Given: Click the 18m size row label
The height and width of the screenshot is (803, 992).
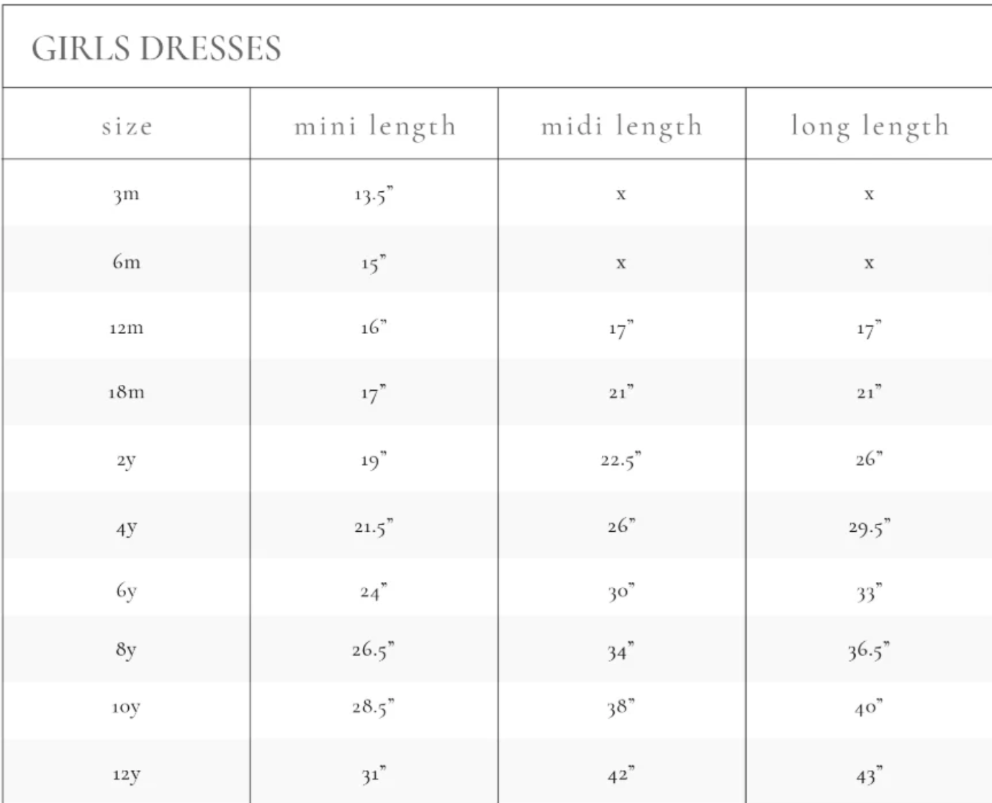Looking at the screenshot, I should pos(126,392).
